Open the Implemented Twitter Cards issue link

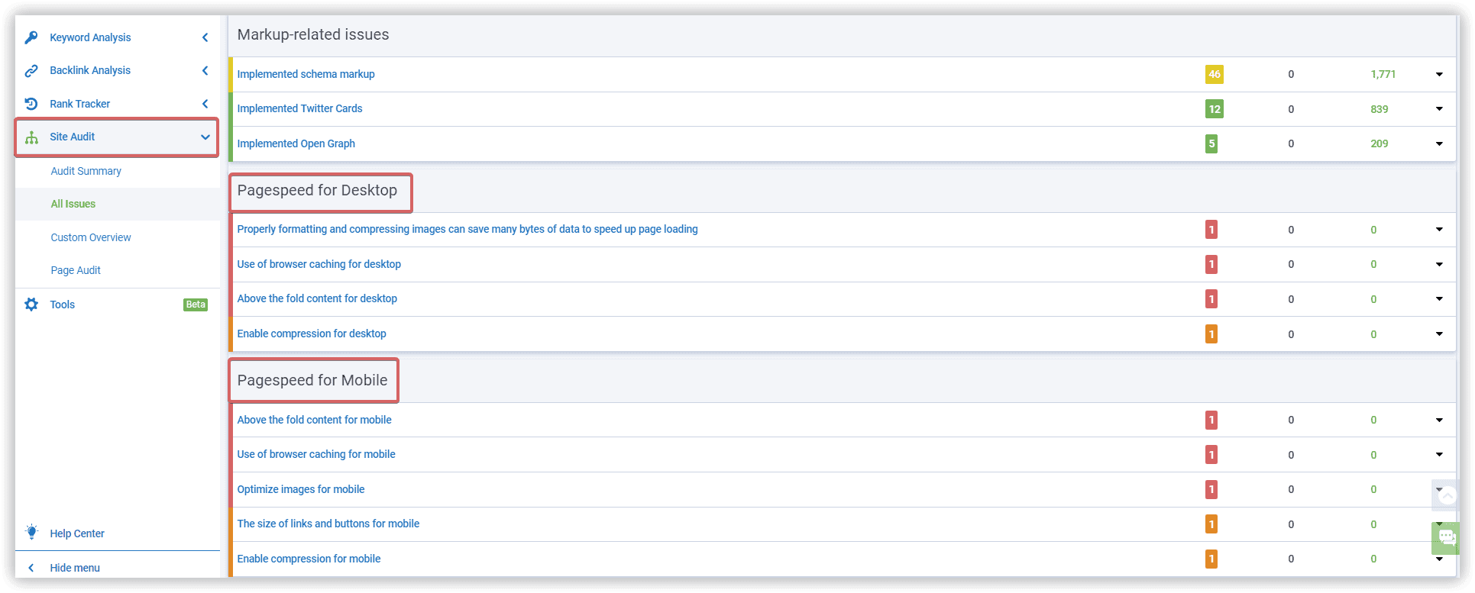(299, 108)
